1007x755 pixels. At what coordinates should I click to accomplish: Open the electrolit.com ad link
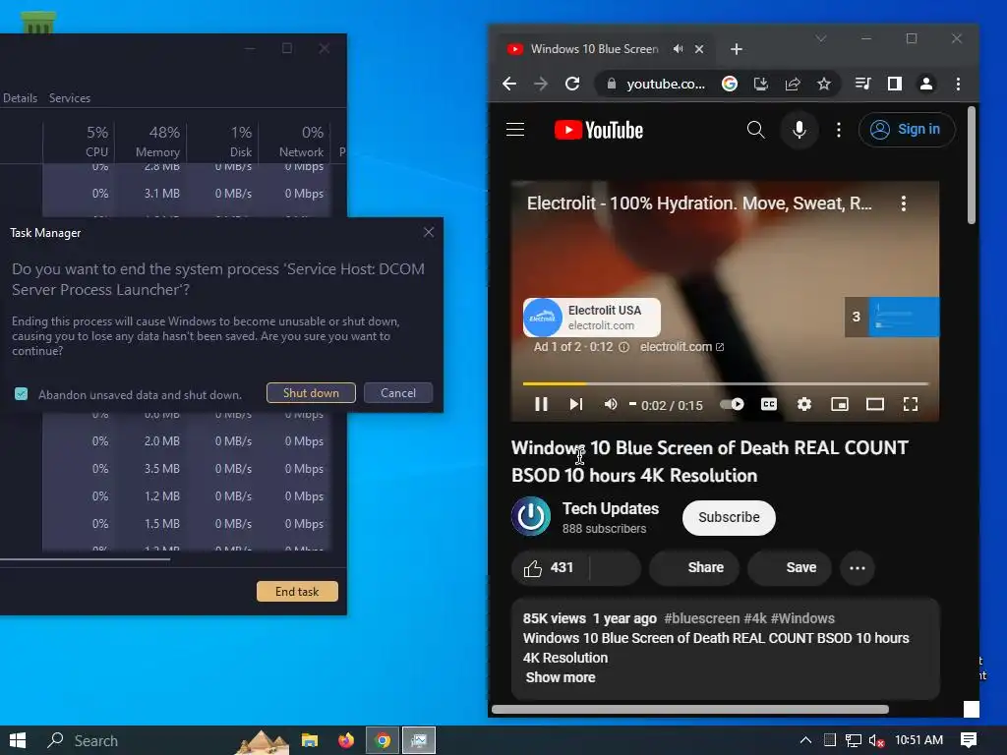click(x=681, y=347)
